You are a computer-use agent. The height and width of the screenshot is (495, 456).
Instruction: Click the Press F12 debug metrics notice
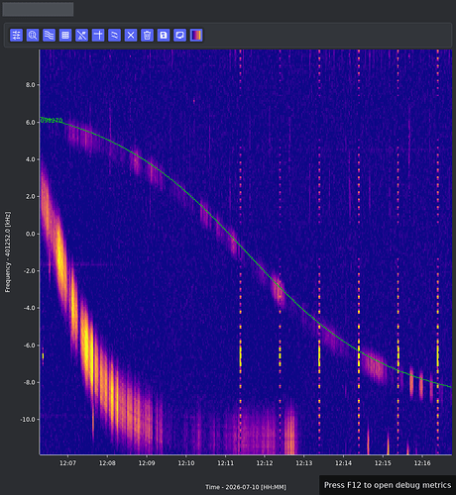click(388, 485)
